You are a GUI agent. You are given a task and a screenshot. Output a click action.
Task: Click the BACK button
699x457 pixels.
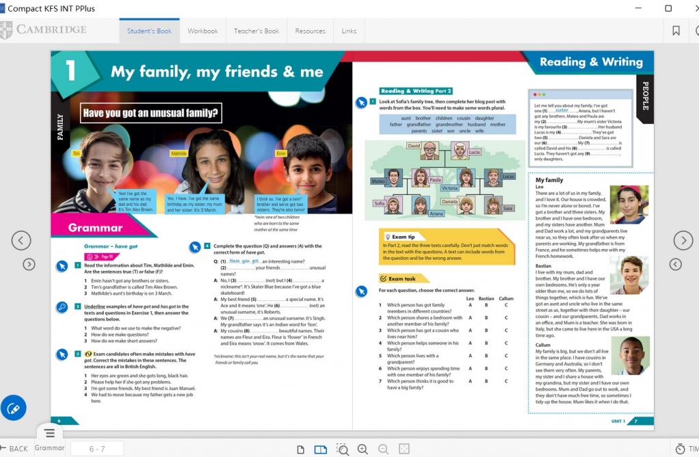tap(14, 448)
